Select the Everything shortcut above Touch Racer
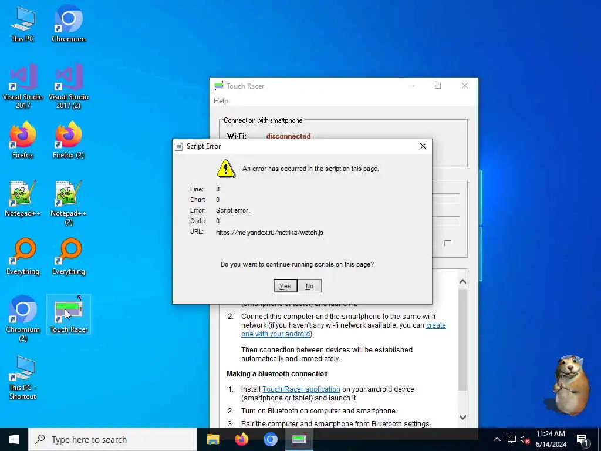The height and width of the screenshot is (451, 601). tap(69, 257)
